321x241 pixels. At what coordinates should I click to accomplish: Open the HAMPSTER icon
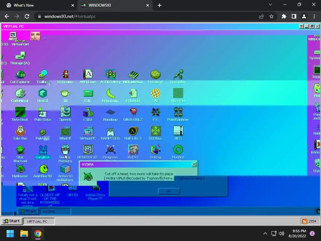110,134
